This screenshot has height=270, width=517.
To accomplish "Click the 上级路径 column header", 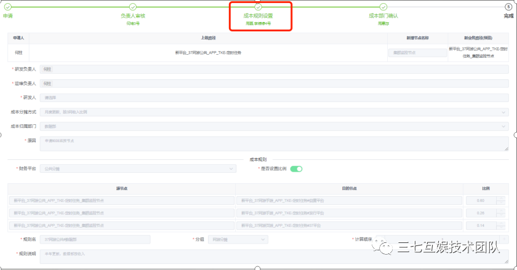I will pos(209,38).
